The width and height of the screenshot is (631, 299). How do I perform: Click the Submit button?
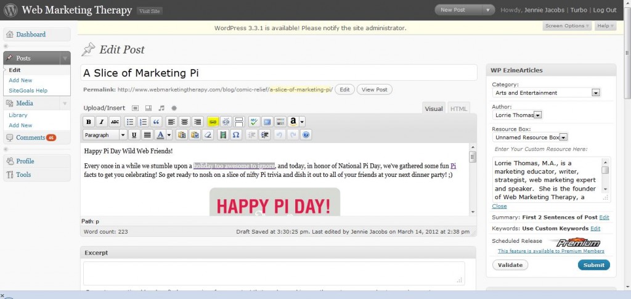[x=594, y=265]
